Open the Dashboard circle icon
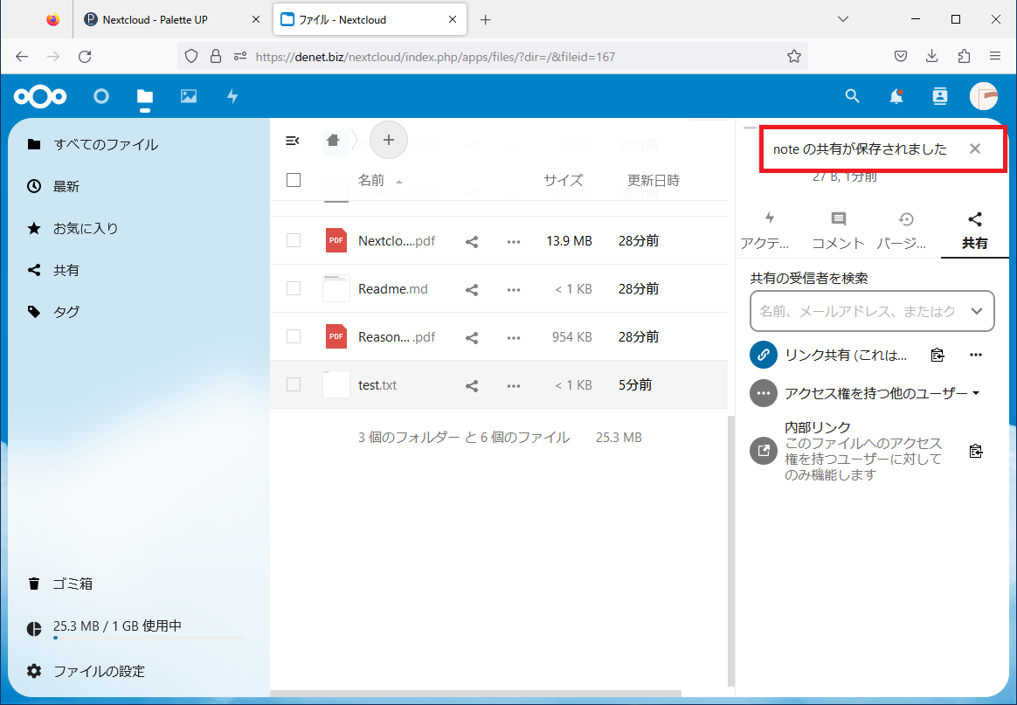This screenshot has height=705, width=1017. (101, 97)
